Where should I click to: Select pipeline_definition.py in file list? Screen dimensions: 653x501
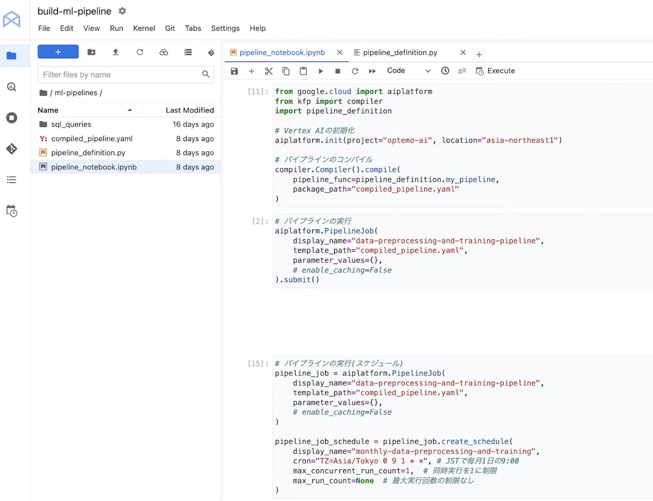point(126,153)
